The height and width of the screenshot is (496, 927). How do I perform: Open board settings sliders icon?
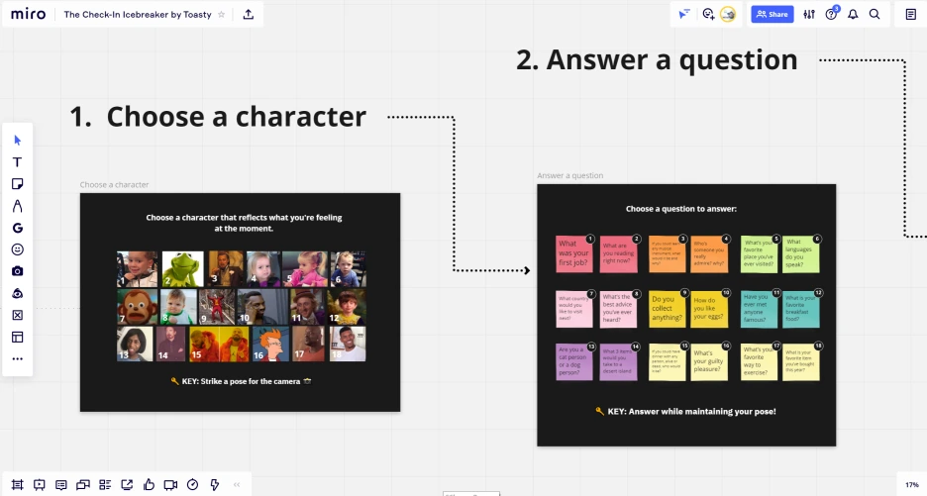click(x=809, y=14)
